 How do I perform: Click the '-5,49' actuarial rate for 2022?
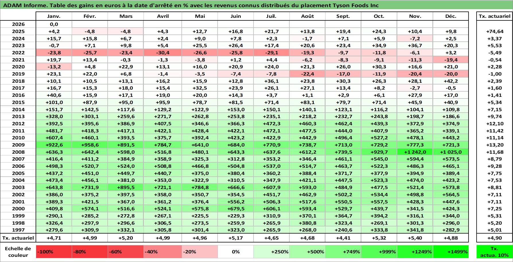494,53
